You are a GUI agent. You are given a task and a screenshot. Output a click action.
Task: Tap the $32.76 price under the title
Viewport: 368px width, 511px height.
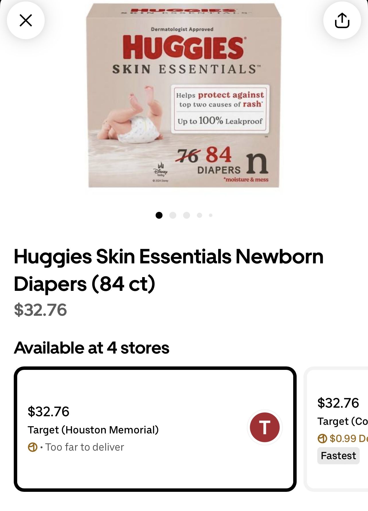point(40,310)
